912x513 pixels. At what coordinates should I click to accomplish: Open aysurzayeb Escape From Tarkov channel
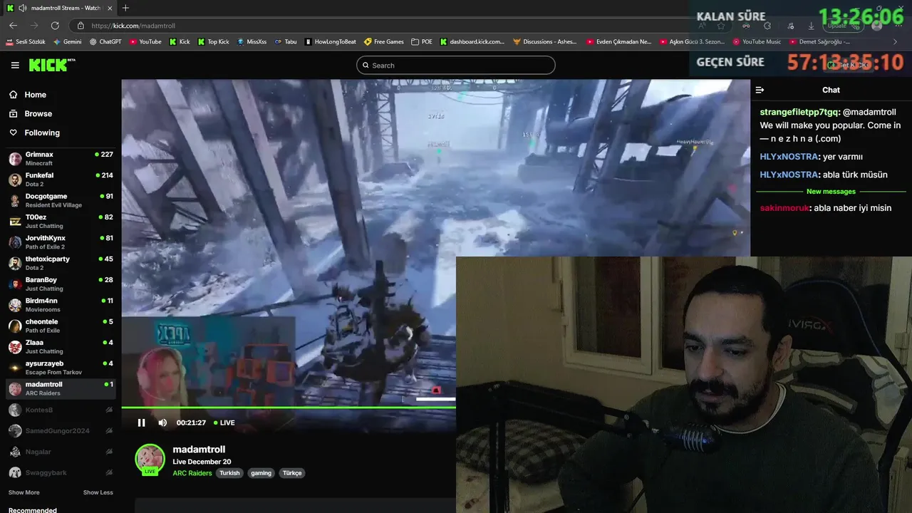60,368
